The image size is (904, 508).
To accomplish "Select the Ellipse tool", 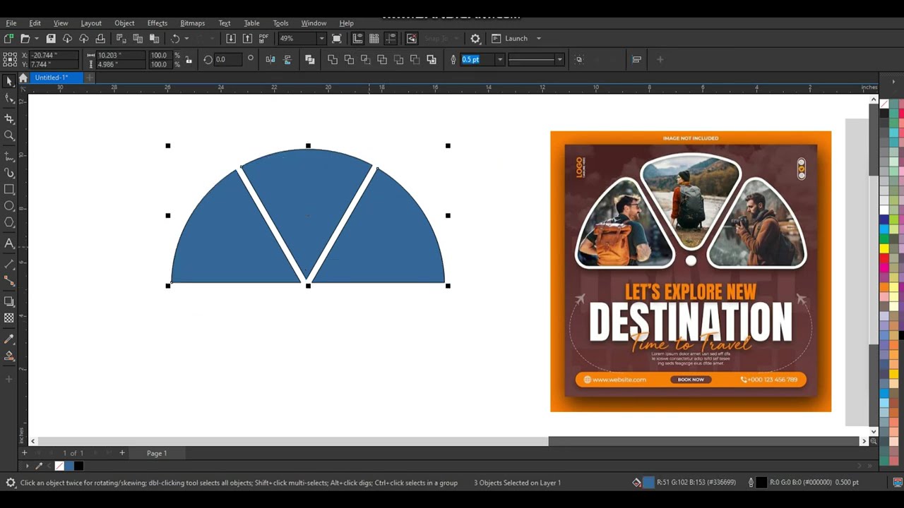I will pyautogui.click(x=9, y=206).
